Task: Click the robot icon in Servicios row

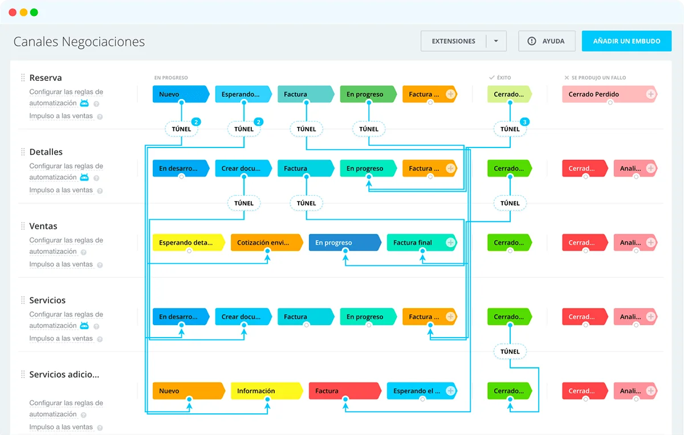Action: click(x=84, y=326)
